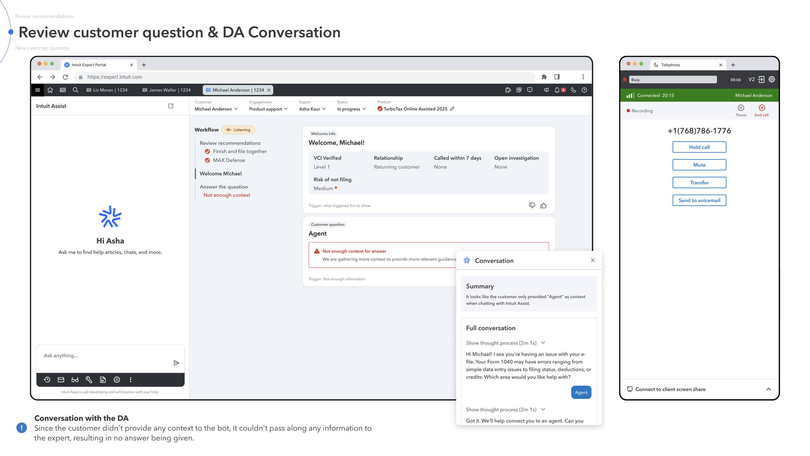Click the envelope icon in Assist toolbar
Screen dimensions: 810x456
[x=61, y=380]
